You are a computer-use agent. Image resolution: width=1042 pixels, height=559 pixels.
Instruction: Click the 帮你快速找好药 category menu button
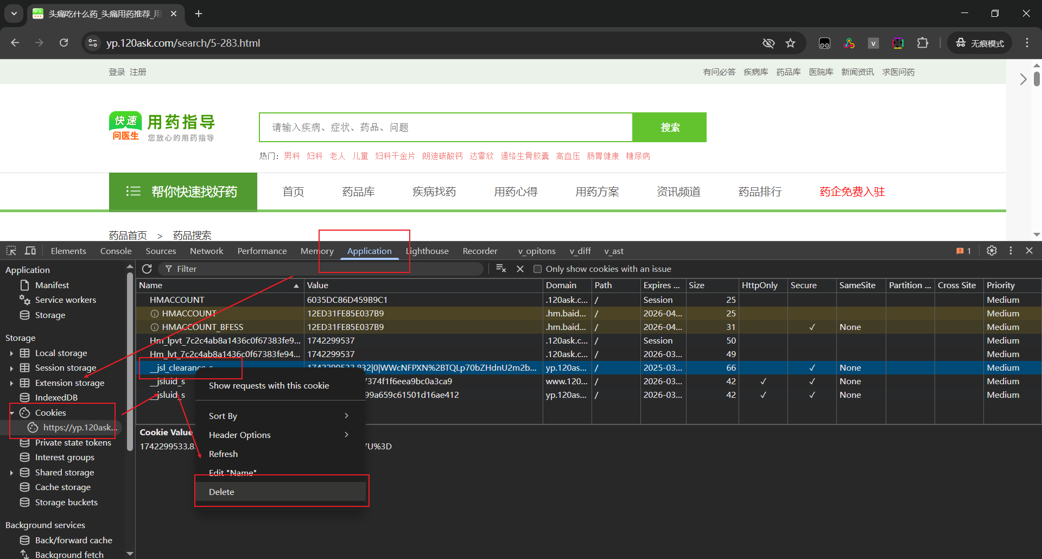183,191
